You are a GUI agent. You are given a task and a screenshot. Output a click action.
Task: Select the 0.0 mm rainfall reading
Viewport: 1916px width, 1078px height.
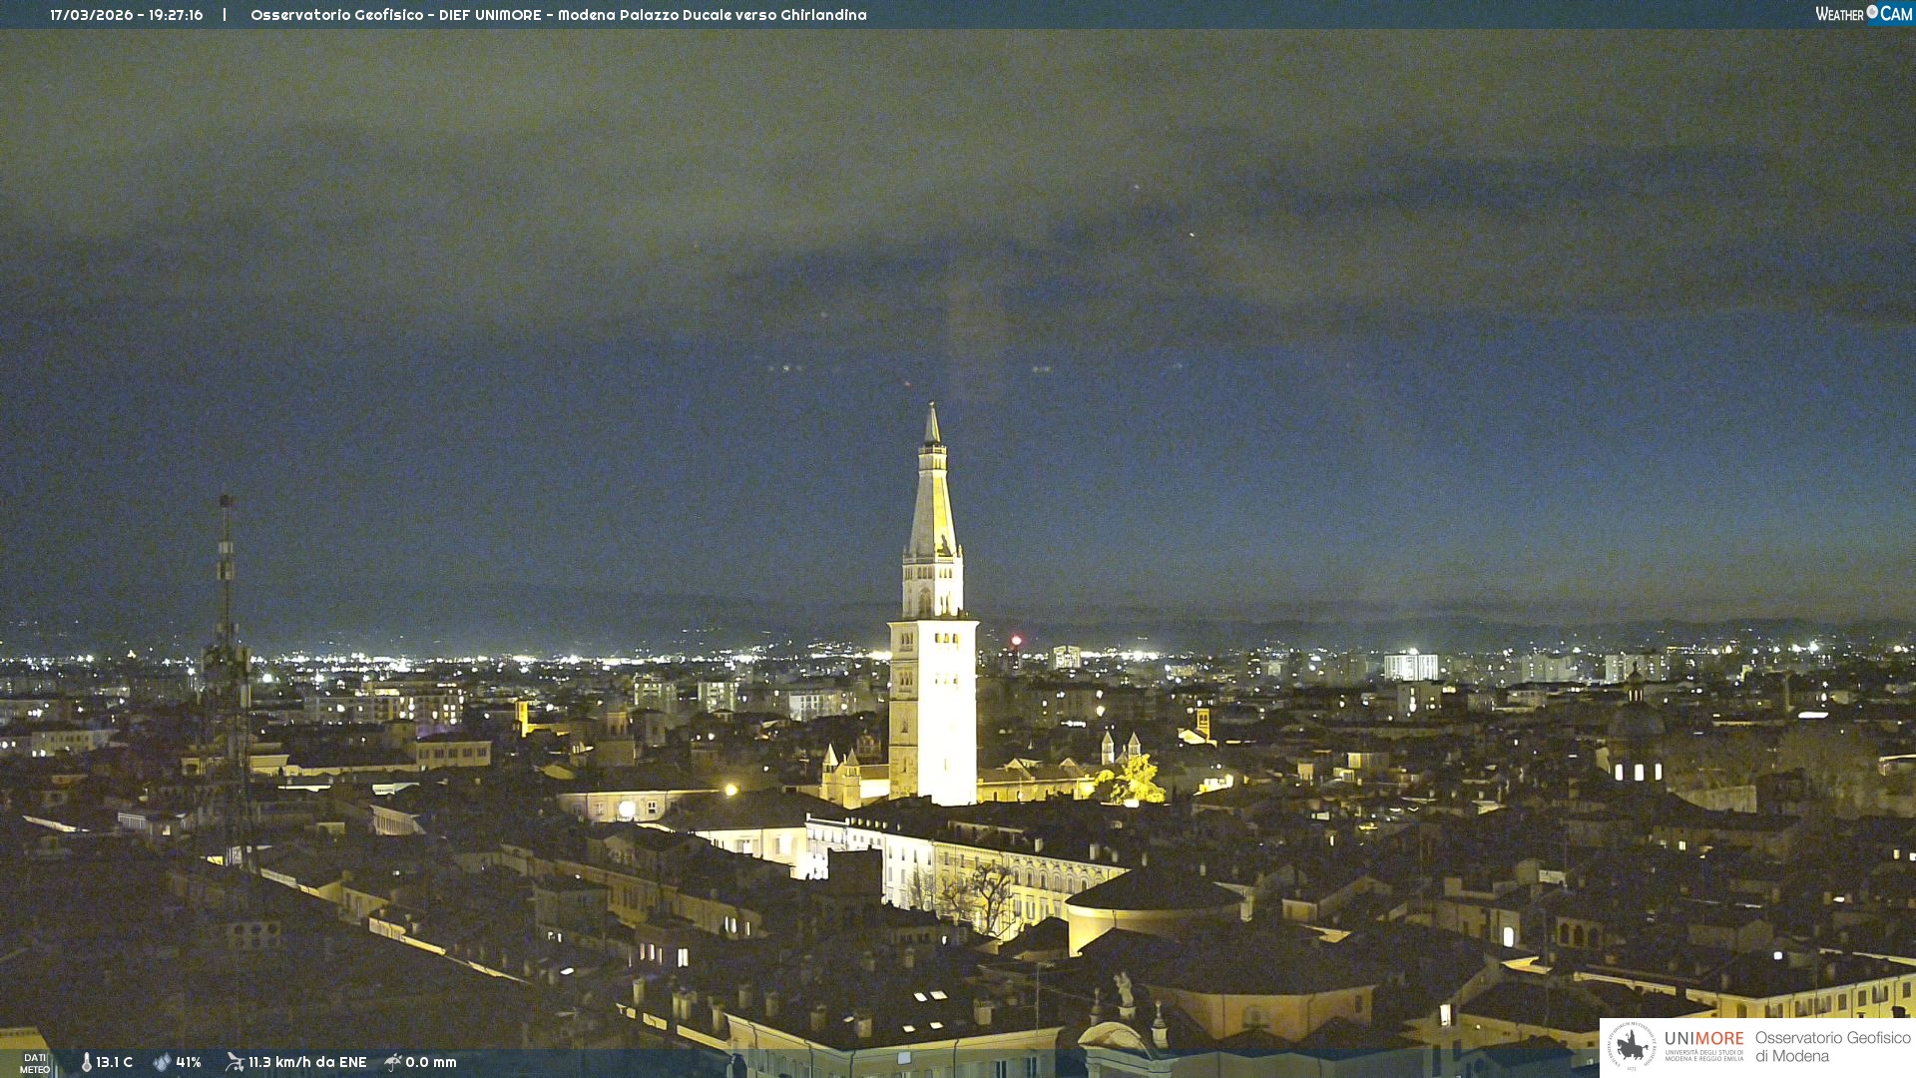430,1062
